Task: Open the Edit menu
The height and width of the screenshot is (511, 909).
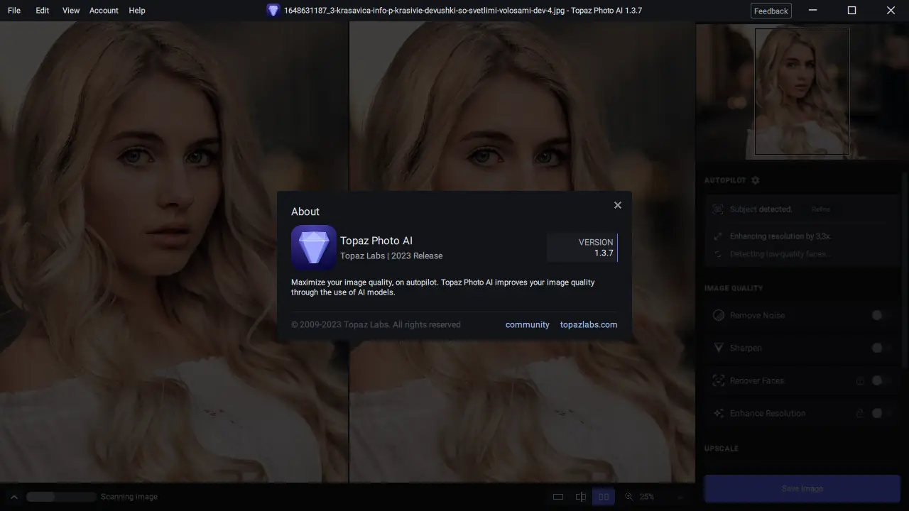Action: point(43,11)
